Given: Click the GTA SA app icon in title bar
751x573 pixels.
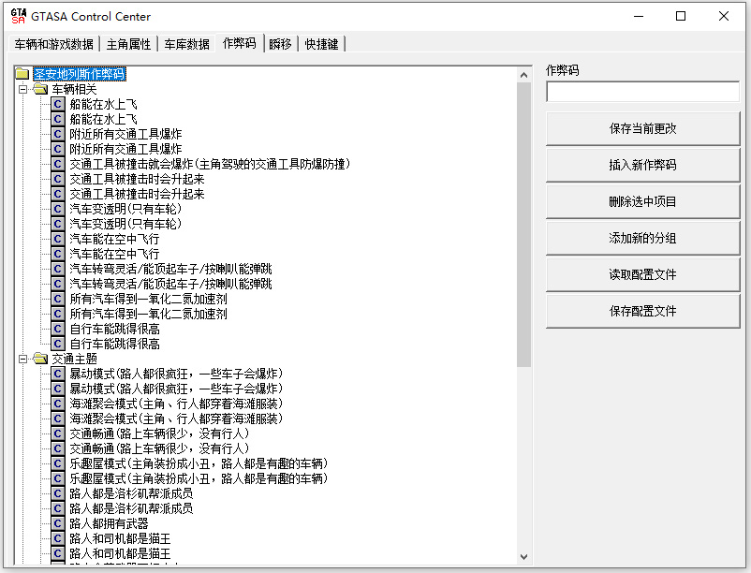Looking at the screenshot, I should tap(18, 16).
